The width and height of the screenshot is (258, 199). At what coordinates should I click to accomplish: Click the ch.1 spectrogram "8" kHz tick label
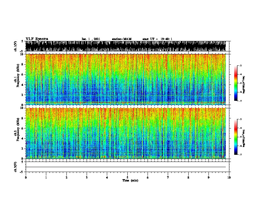pyautogui.click(x=23, y=64)
